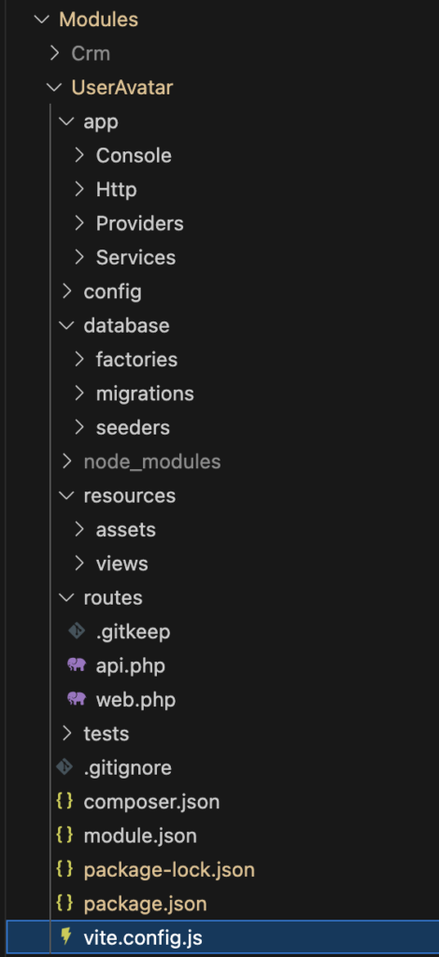
Task: Expand the Console folder chevron
Action: point(79,156)
